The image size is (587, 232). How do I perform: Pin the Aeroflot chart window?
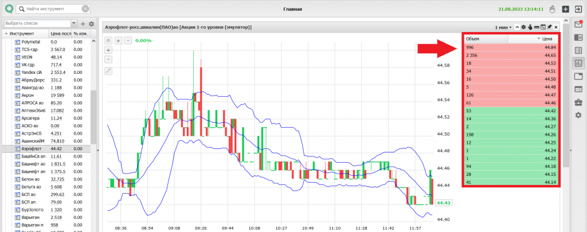[x=549, y=27]
